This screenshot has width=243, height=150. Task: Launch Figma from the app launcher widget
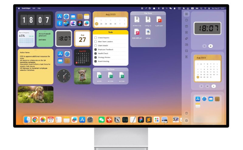click(x=80, y=23)
